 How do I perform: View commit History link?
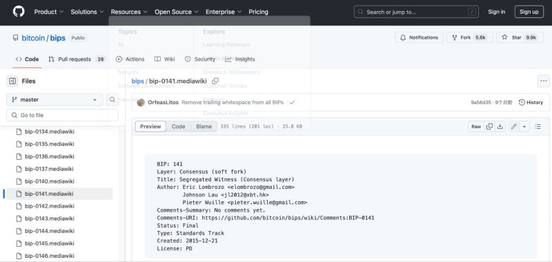tap(531, 102)
